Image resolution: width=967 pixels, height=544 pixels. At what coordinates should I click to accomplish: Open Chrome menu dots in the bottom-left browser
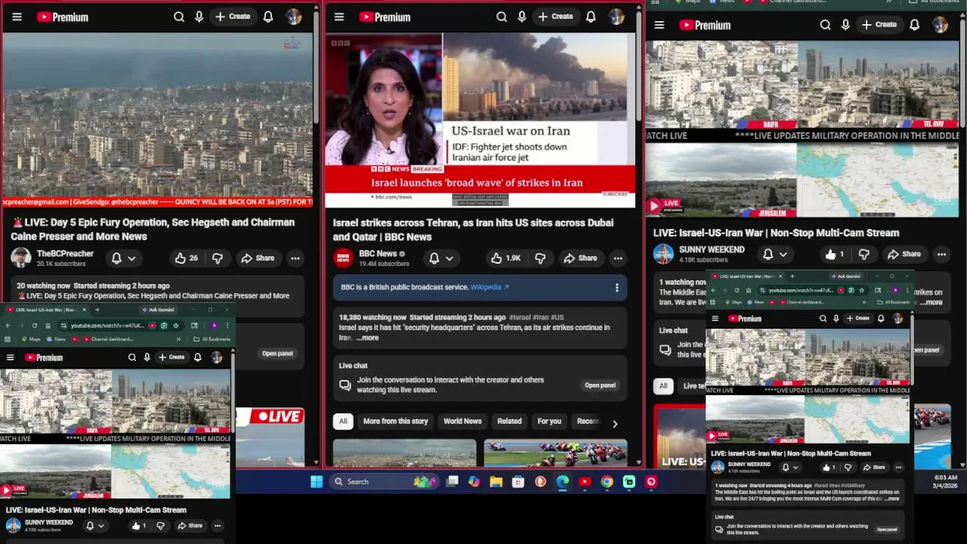point(227,326)
